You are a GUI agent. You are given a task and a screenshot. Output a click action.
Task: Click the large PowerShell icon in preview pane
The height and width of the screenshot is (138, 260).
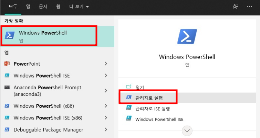[x=187, y=36]
